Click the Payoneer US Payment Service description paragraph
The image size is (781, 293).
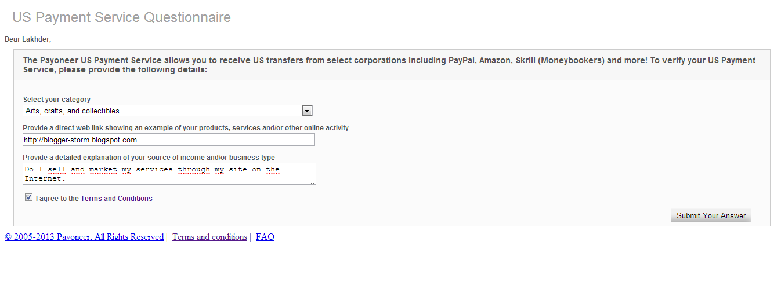pyautogui.click(x=389, y=65)
